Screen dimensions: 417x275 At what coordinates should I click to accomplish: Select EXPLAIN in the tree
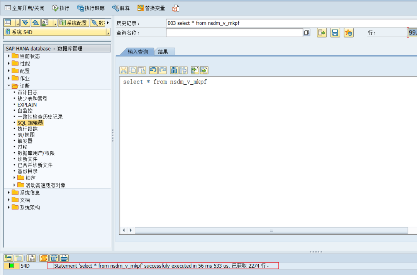27,105
